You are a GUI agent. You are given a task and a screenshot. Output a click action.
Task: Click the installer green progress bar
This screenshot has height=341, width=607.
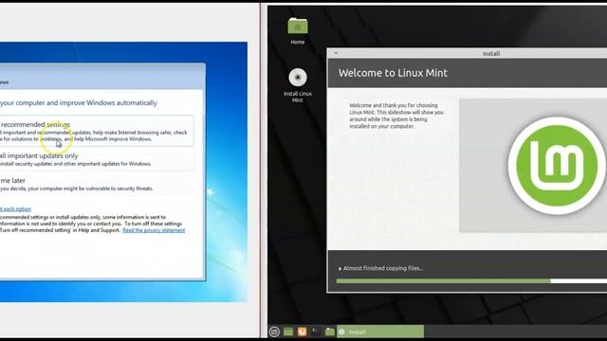pos(471,281)
